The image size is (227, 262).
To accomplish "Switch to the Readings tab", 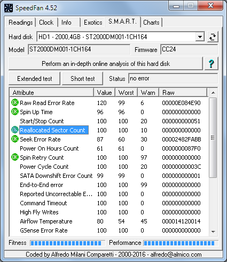I will [21, 23].
